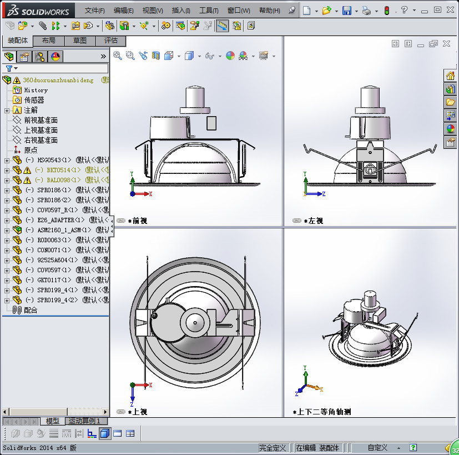Click the Display Style cube icon

point(189,56)
